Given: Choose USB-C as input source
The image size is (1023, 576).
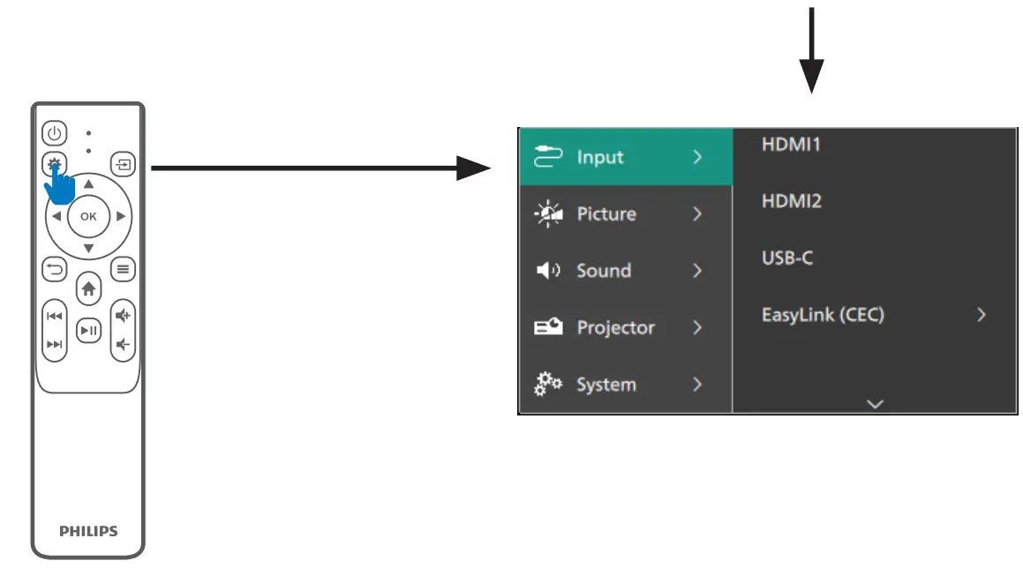Looking at the screenshot, I should click(x=786, y=258).
